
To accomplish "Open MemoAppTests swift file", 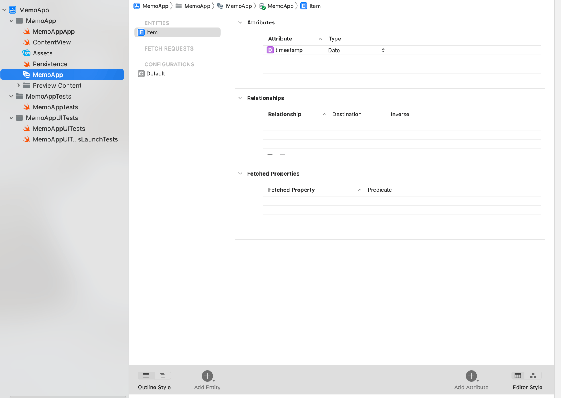I will coord(55,107).
